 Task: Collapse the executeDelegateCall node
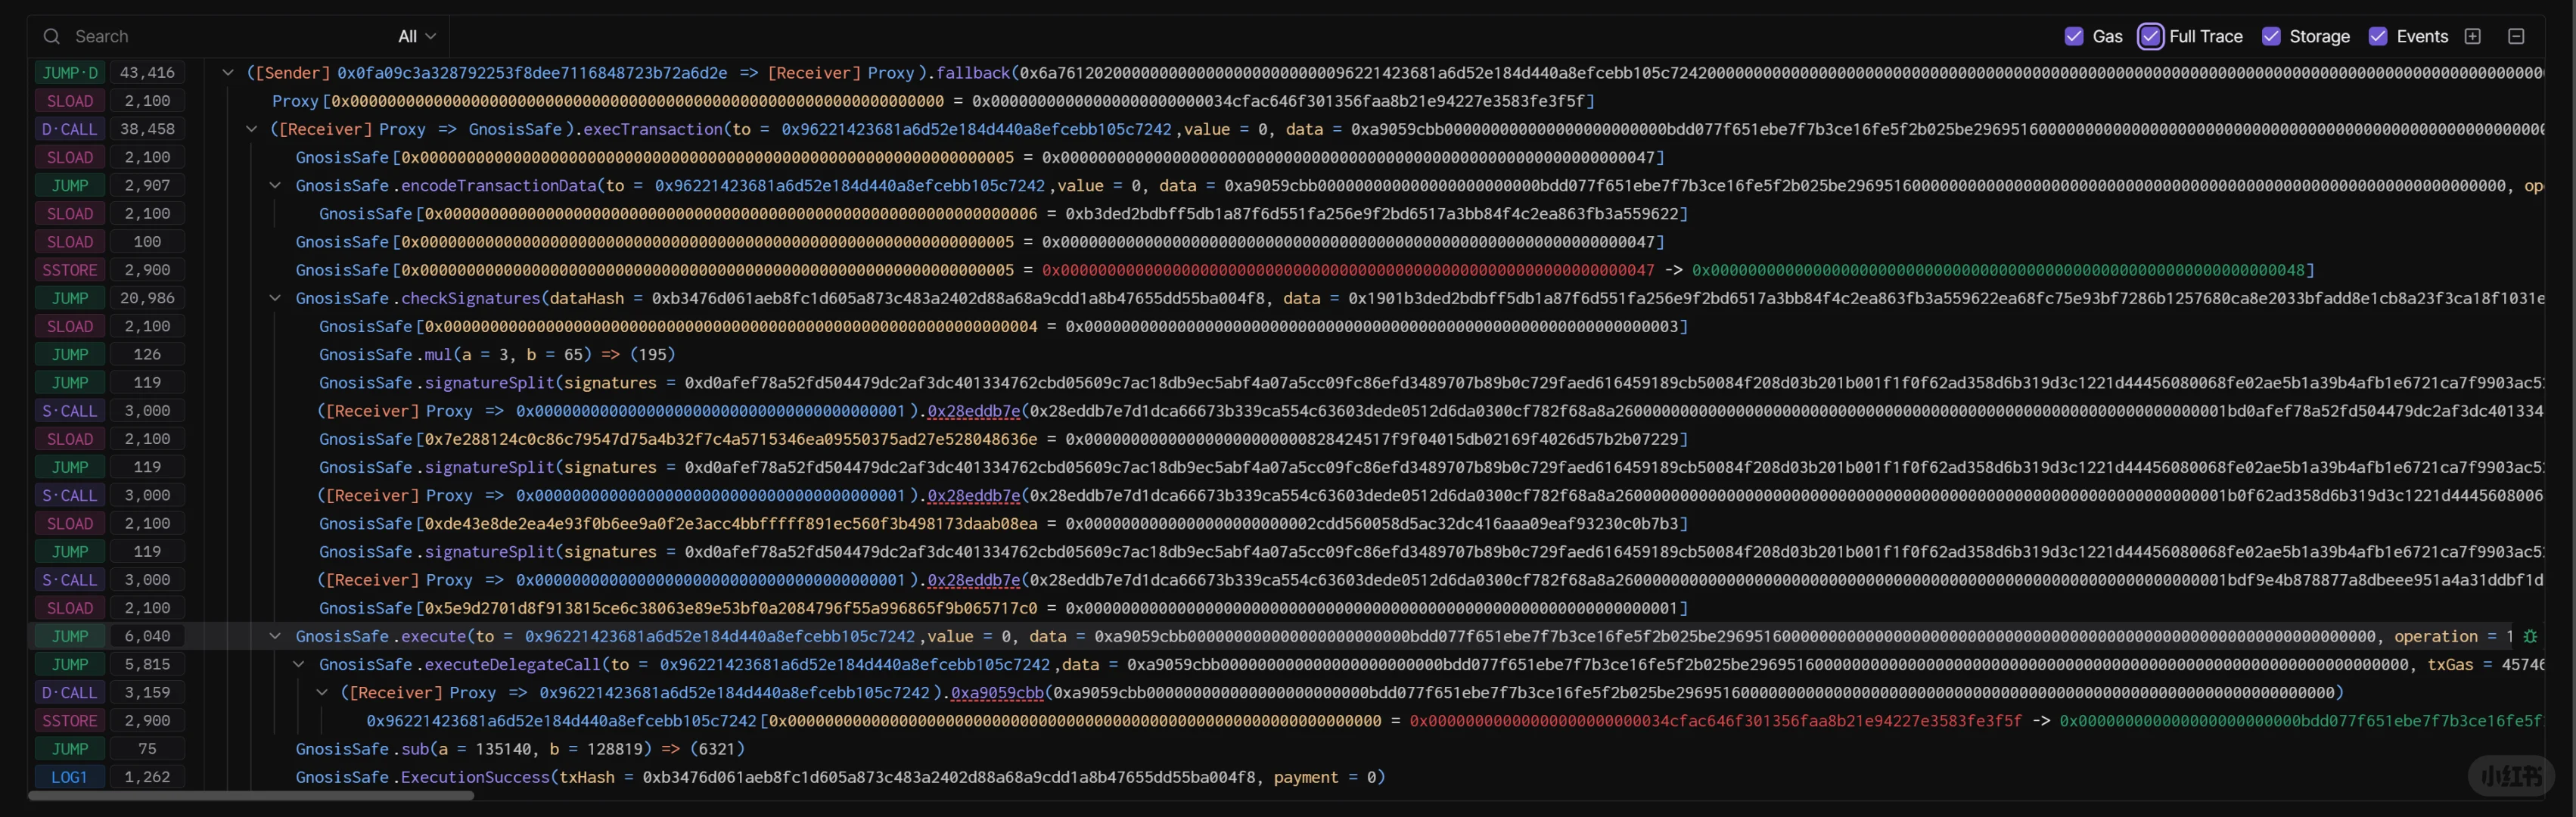(298, 664)
